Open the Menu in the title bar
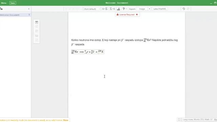The height and width of the screenshot is (122, 217). (x=4, y=3)
